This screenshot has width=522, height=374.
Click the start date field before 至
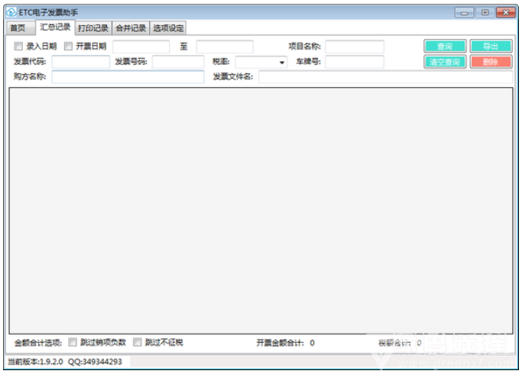(x=141, y=47)
